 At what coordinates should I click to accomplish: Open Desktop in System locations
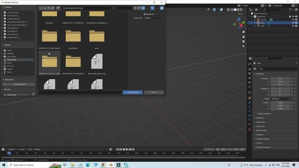click(19, 54)
